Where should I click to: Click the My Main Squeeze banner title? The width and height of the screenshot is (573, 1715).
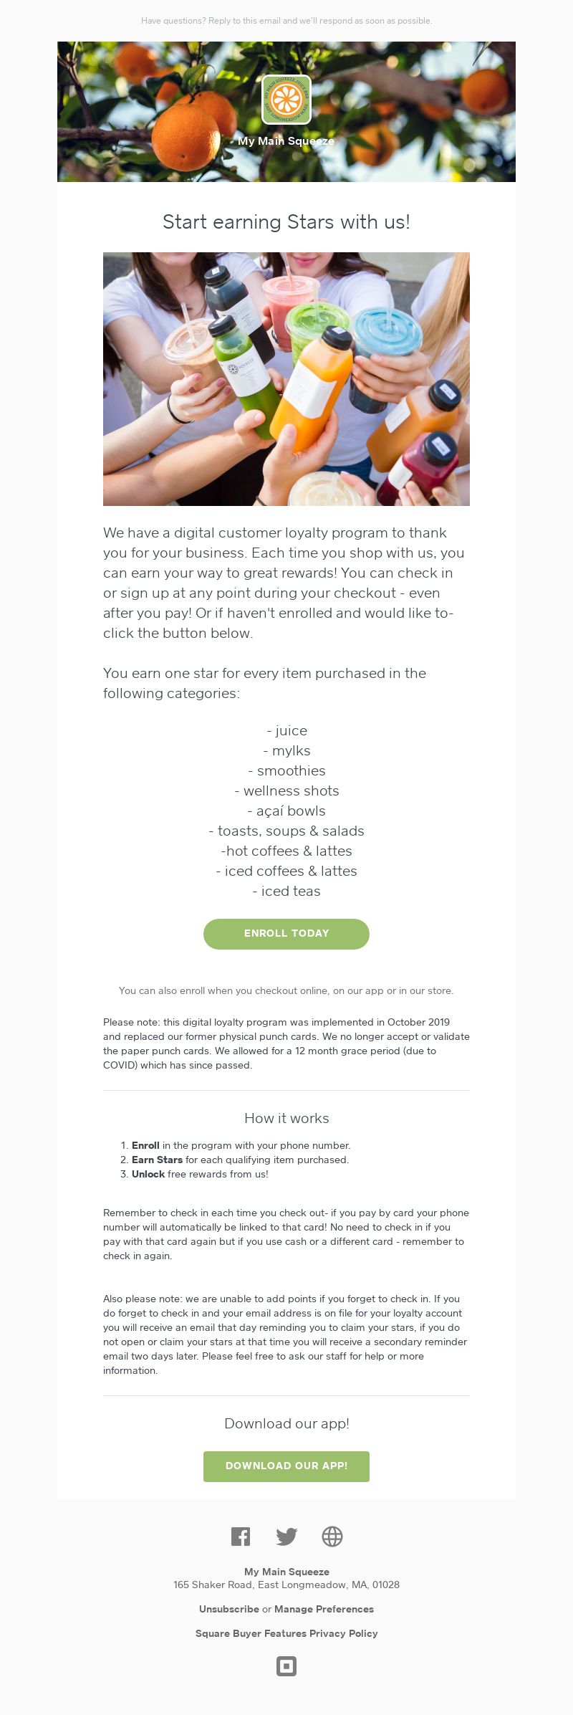[286, 141]
